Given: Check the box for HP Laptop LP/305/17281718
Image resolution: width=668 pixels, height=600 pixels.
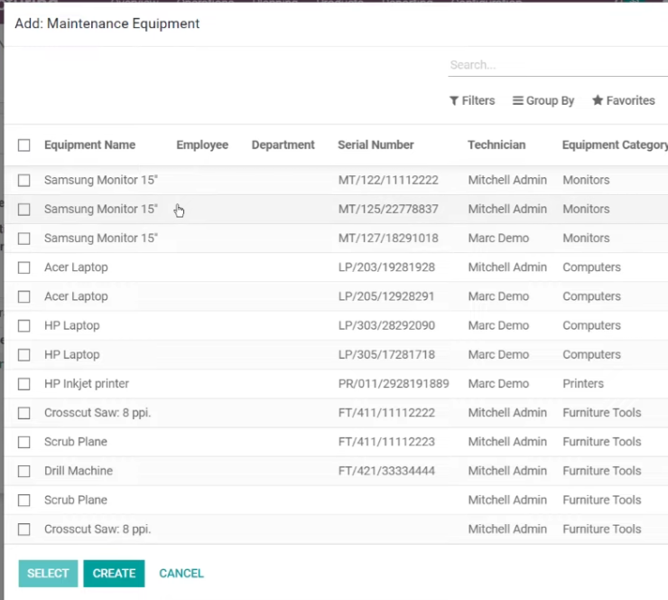Looking at the screenshot, I should (23, 355).
